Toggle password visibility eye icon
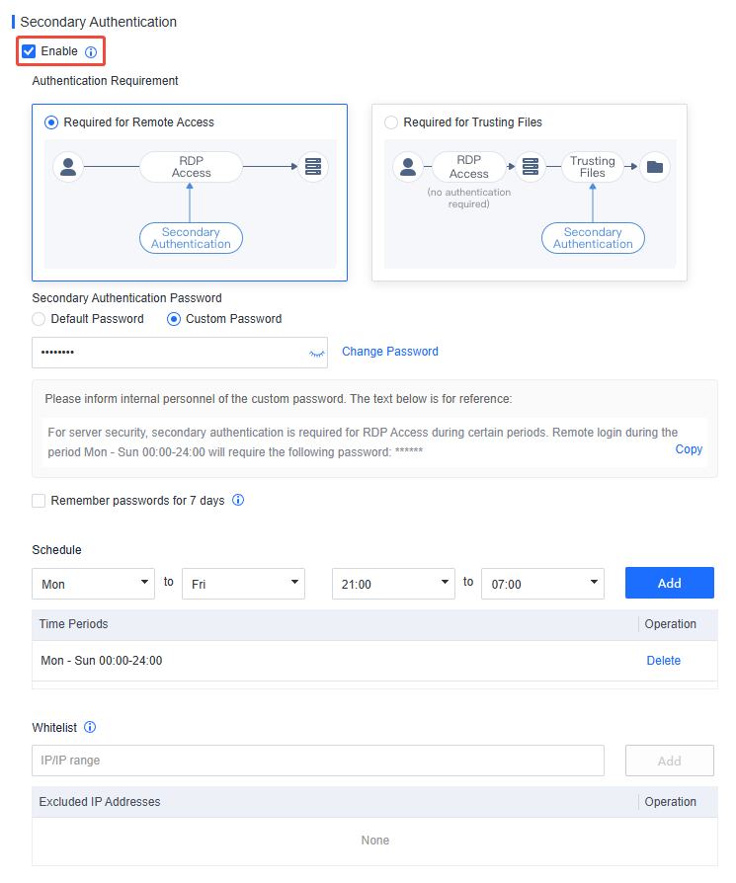This screenshot has width=736, height=883. [317, 354]
